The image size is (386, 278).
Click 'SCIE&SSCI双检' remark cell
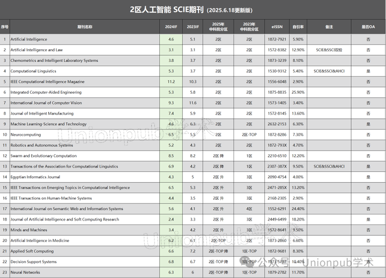tap(329, 50)
